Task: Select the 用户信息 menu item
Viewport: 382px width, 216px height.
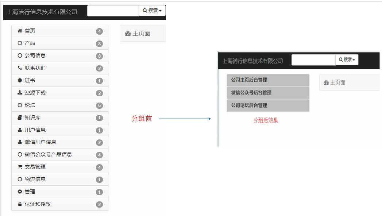Action: click(x=60, y=130)
